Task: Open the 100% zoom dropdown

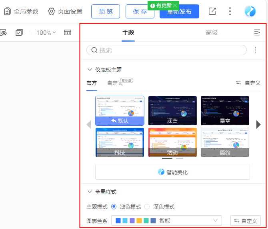Action: [x=46, y=32]
